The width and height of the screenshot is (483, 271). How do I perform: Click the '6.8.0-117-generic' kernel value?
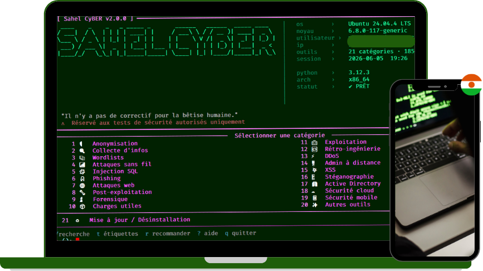378,31
